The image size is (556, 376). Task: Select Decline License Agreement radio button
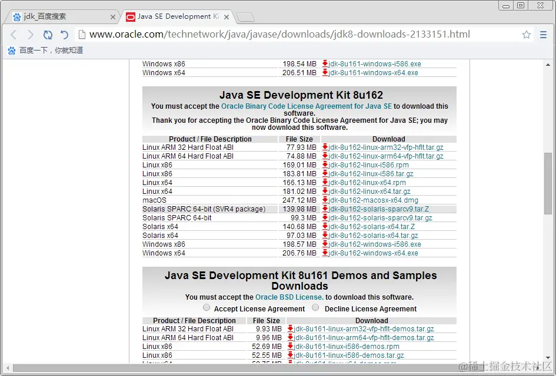(x=315, y=307)
